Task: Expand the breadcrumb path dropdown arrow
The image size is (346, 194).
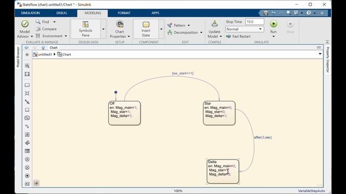Action: click(320, 54)
